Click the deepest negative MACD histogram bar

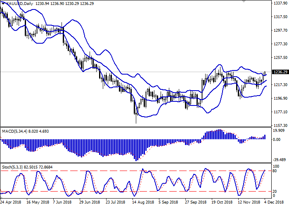point(136,150)
